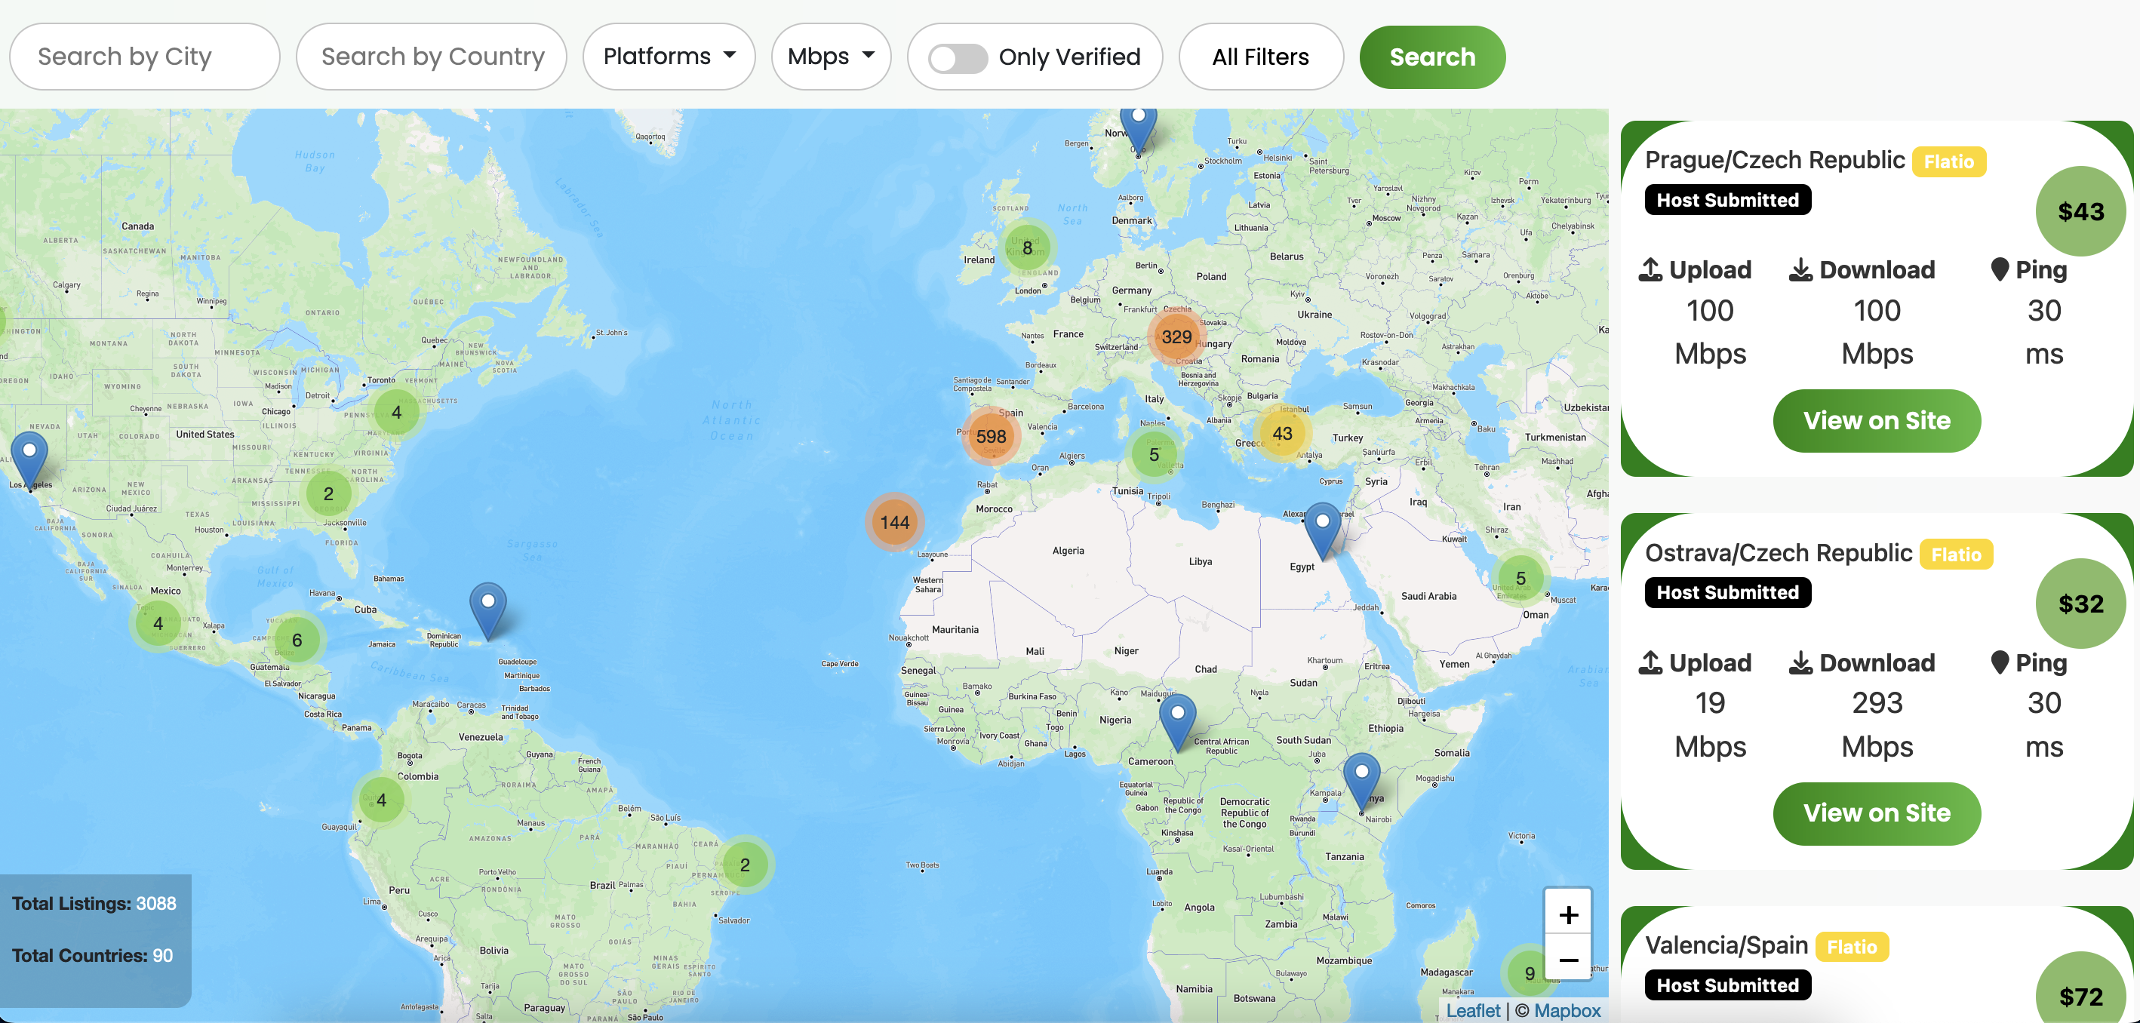Click the Ostrava/Czech Republic title
The image size is (2140, 1023).
point(1778,552)
